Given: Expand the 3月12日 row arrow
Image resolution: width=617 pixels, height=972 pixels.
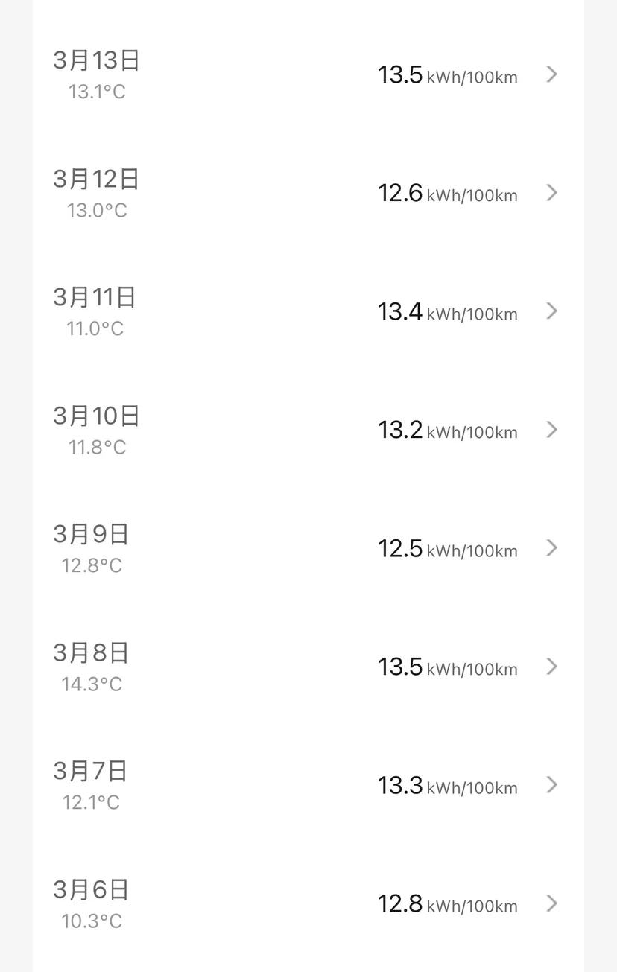Looking at the screenshot, I should 552,193.
